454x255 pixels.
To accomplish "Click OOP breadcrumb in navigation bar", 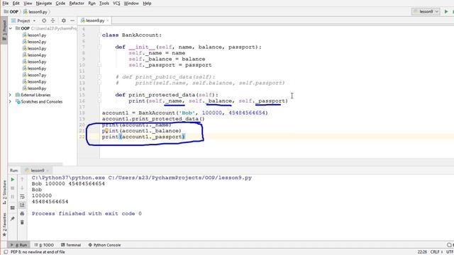I will 11,12.
